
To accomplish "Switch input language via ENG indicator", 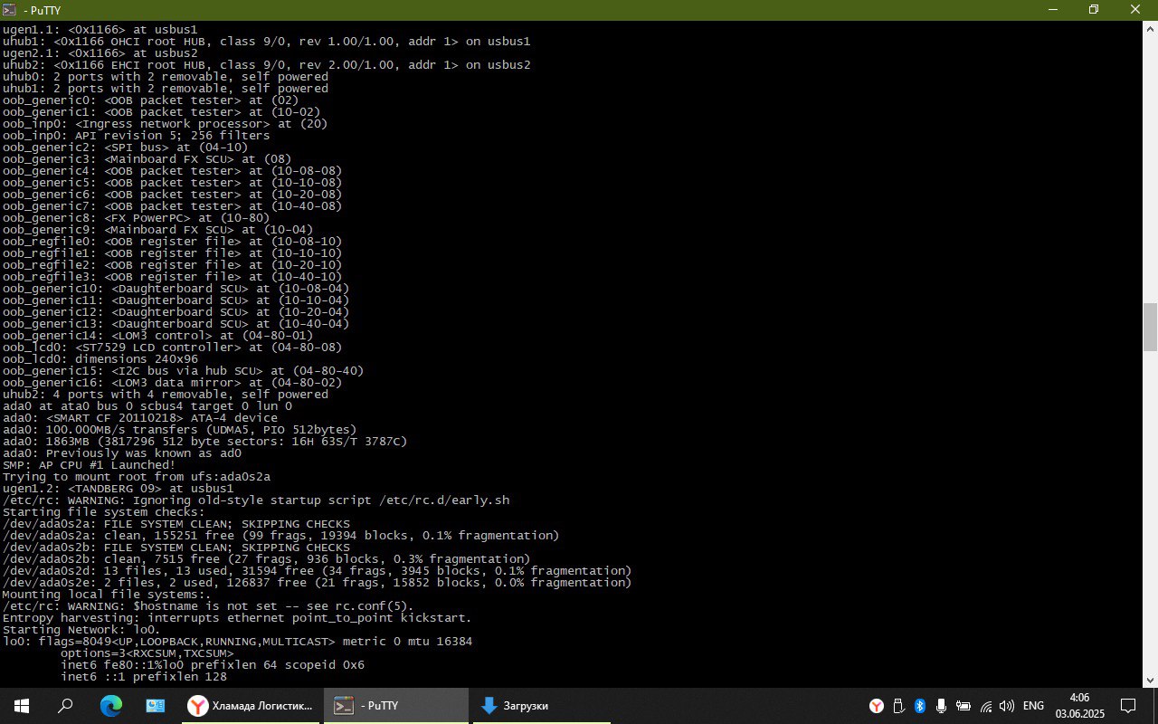I will point(1034,706).
